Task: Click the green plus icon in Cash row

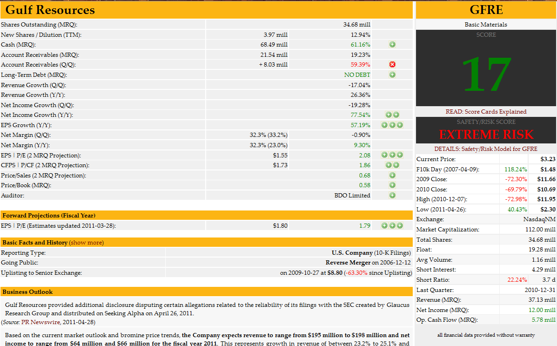Action: coord(392,45)
